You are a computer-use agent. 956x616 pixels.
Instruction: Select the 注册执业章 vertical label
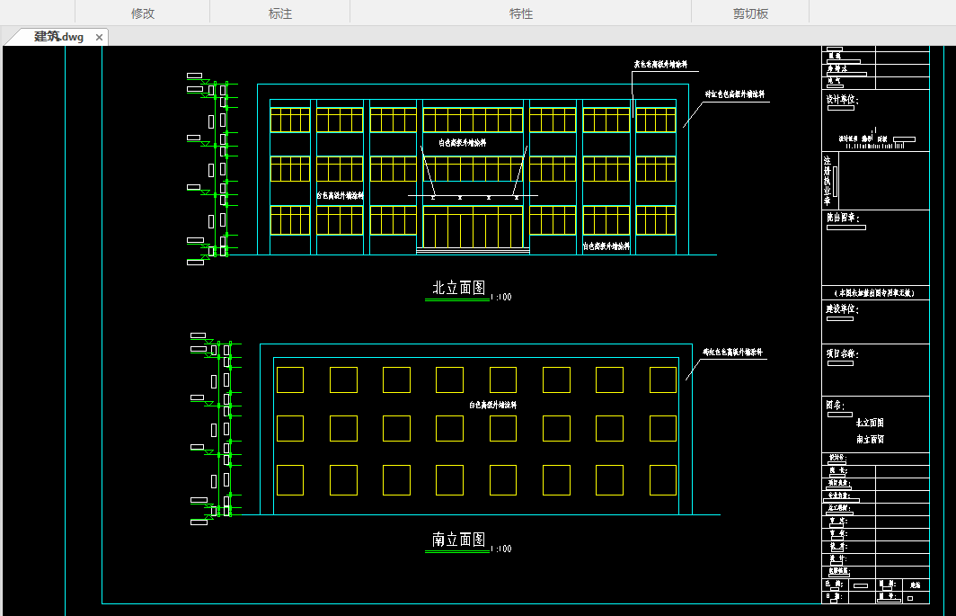coord(828,180)
